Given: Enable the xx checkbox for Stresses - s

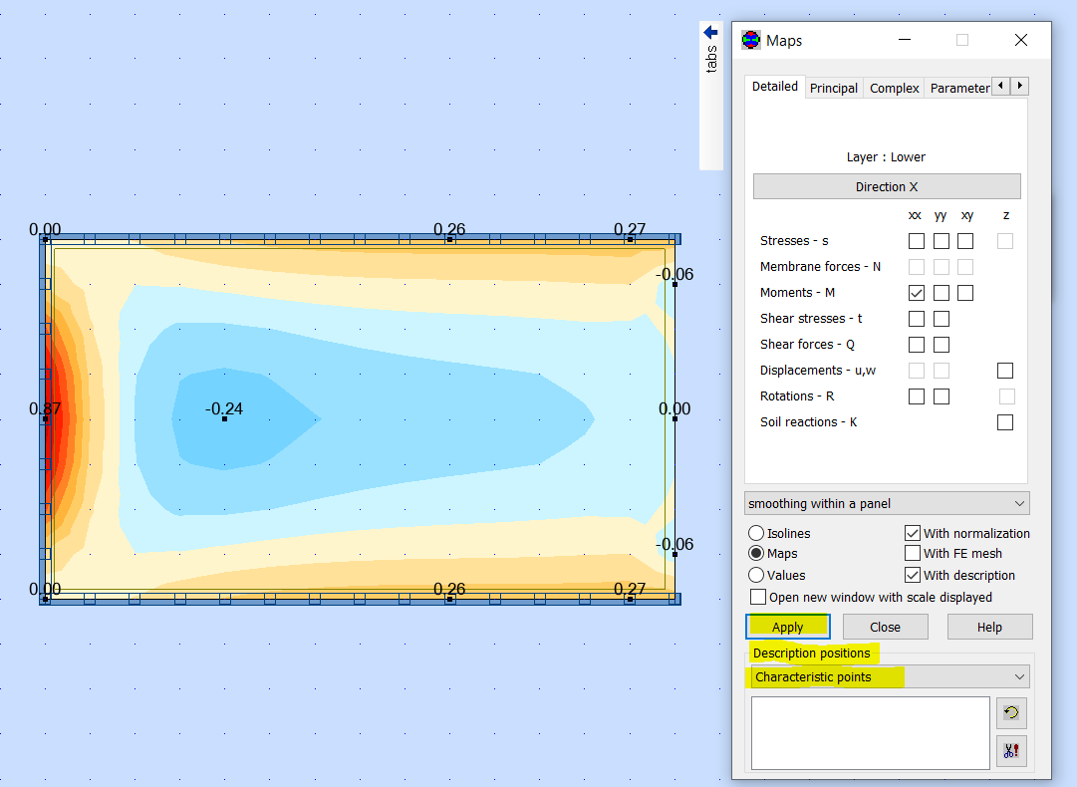Looking at the screenshot, I should pos(915,240).
